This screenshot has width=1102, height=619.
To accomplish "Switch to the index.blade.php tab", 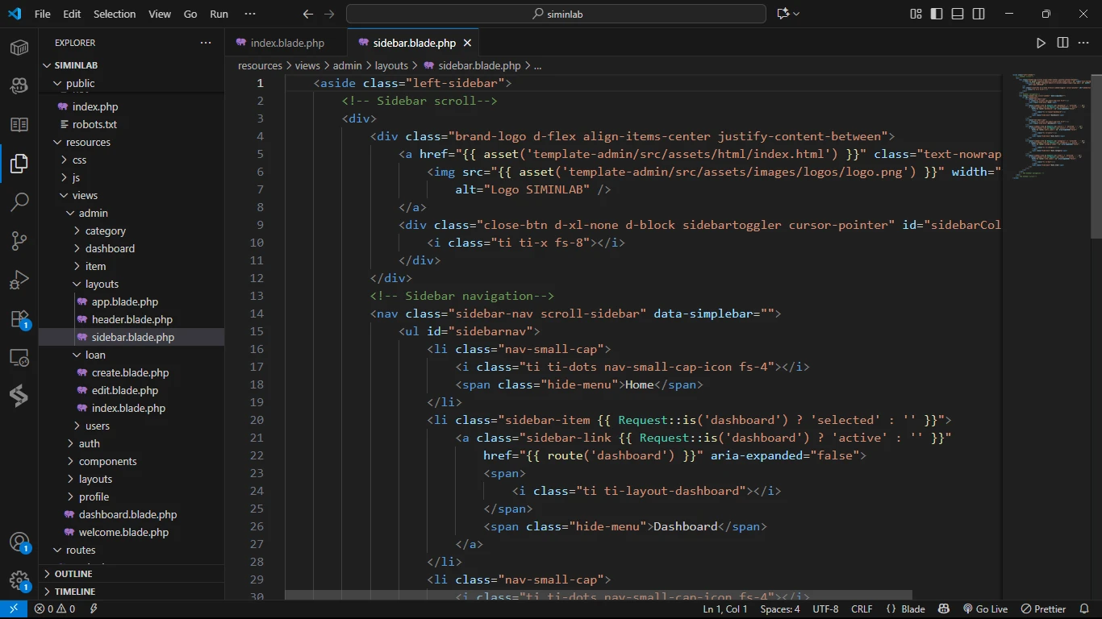I will 286,43.
